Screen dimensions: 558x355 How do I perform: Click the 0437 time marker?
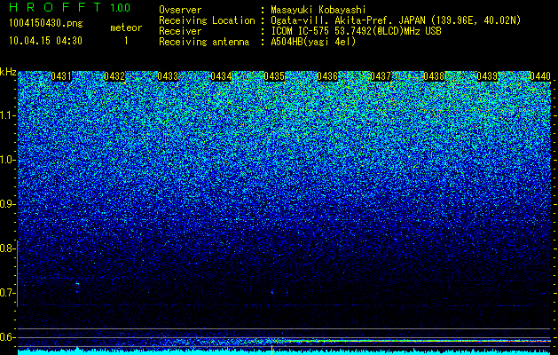(x=381, y=76)
